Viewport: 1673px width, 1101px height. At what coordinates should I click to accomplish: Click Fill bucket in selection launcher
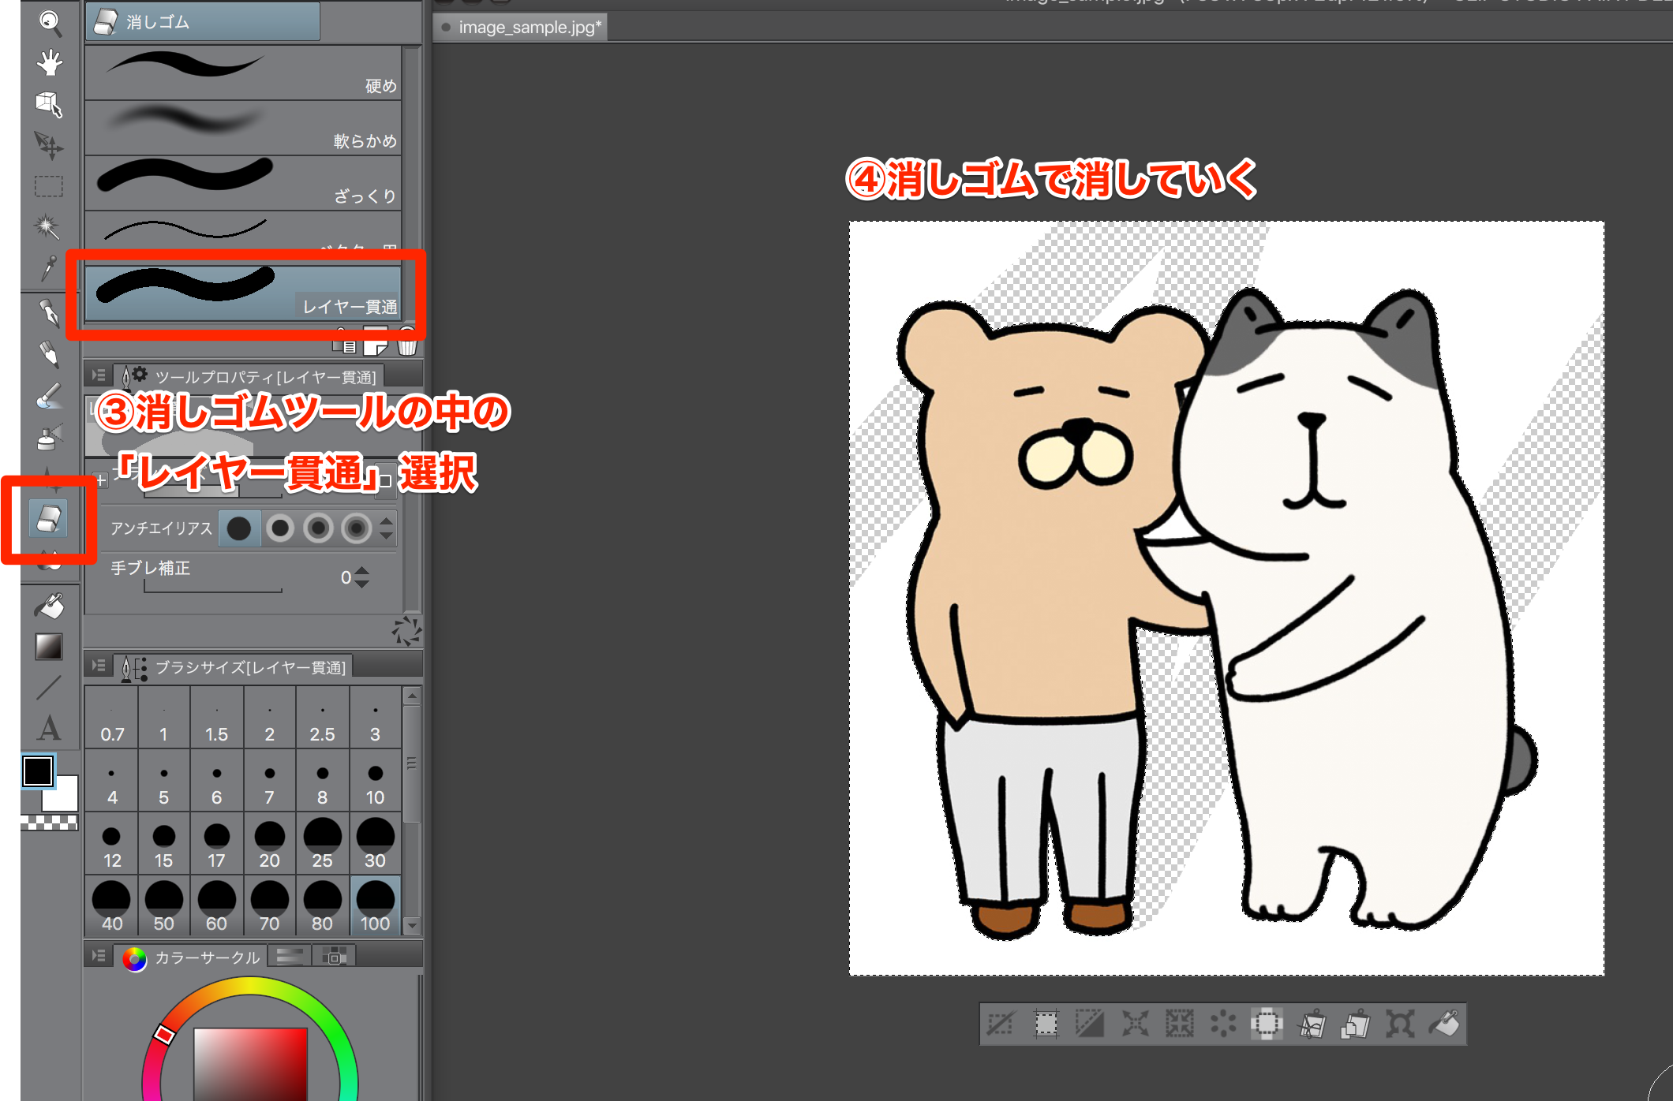click(1445, 1024)
